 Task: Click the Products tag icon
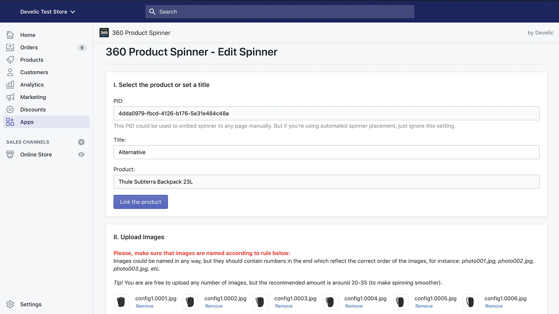[x=10, y=60]
